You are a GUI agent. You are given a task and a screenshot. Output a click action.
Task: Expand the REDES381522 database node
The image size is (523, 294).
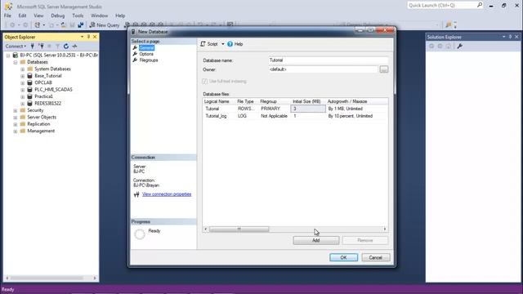pyautogui.click(x=22, y=104)
